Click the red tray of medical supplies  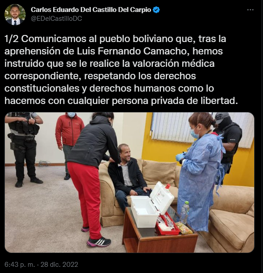[167, 225]
